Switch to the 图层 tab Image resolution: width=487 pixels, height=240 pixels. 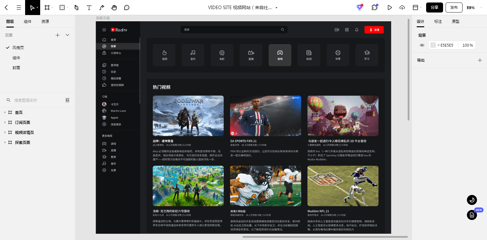10,22
